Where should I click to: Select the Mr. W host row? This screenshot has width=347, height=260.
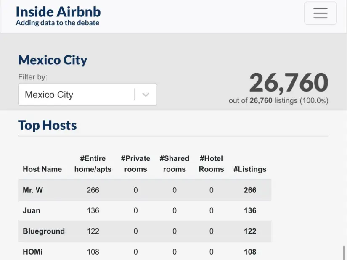(33, 190)
